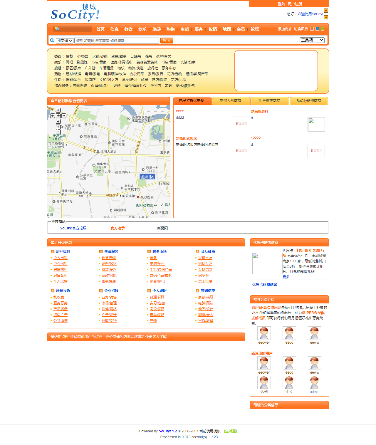Switch to the green theme swatch
Screen dimensions: 376x445
pyautogui.click(x=323, y=29)
